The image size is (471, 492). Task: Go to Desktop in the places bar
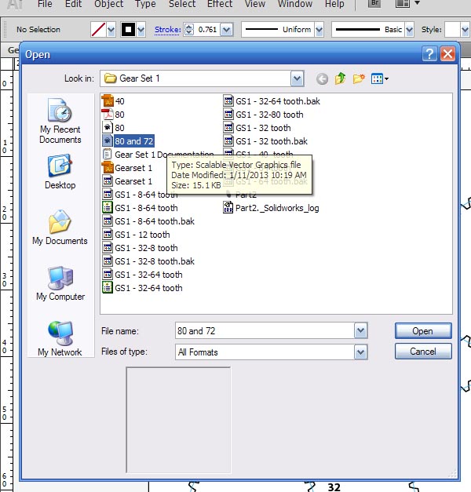point(60,172)
